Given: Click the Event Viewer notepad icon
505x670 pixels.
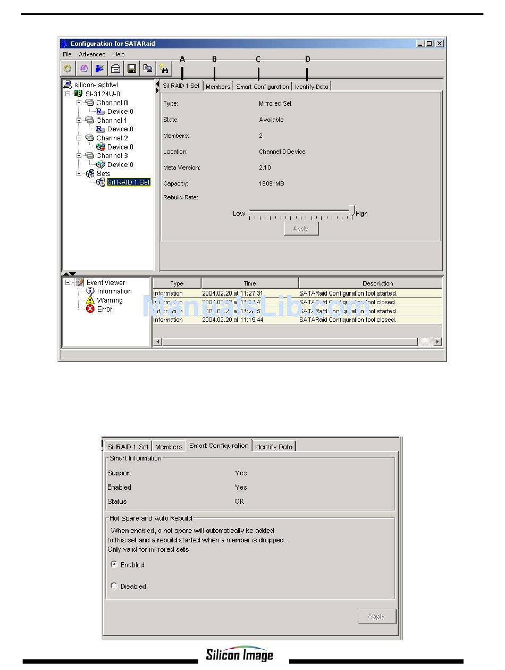Looking at the screenshot, I should coord(80,282).
